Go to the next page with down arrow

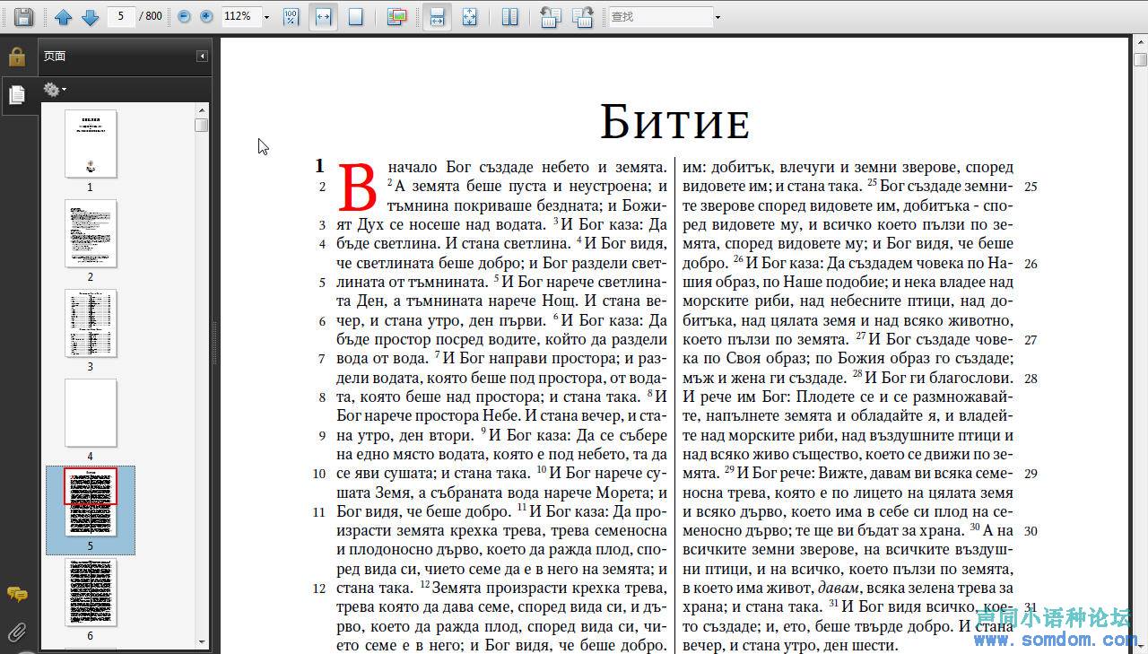click(90, 16)
